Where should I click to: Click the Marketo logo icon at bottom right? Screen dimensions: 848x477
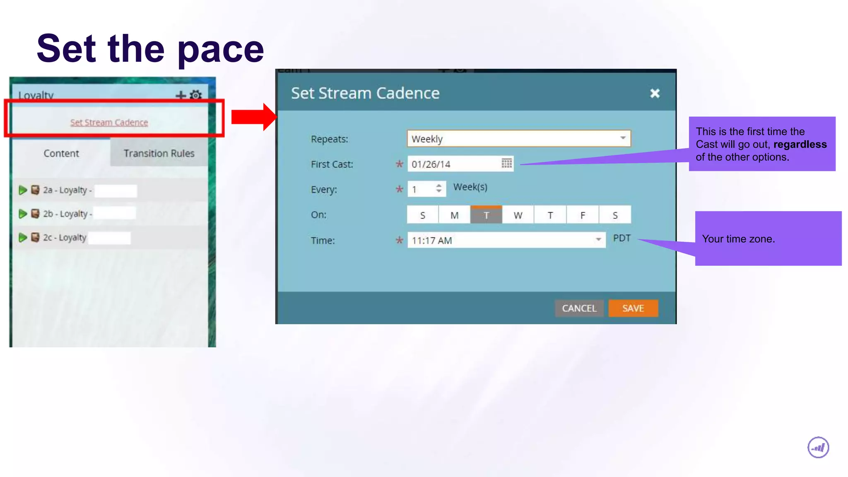818,448
